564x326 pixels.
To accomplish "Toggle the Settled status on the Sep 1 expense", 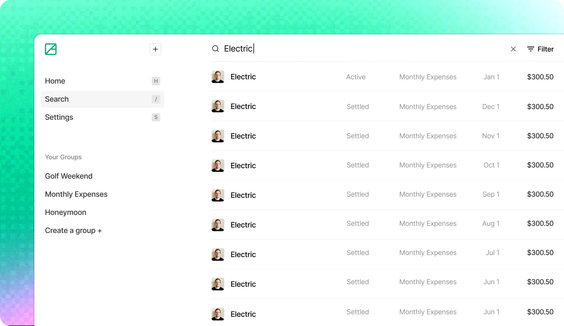I will pyautogui.click(x=357, y=194).
